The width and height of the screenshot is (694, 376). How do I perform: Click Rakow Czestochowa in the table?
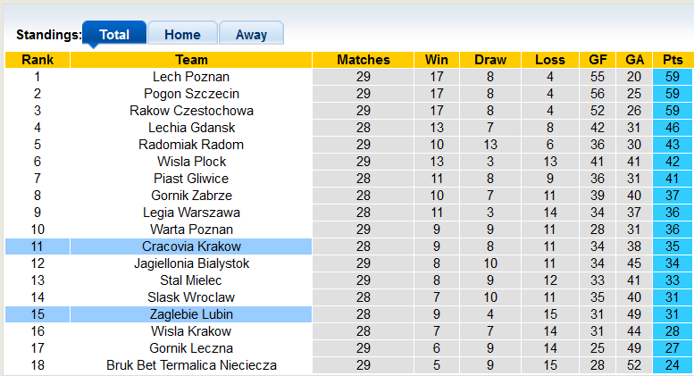tap(191, 111)
